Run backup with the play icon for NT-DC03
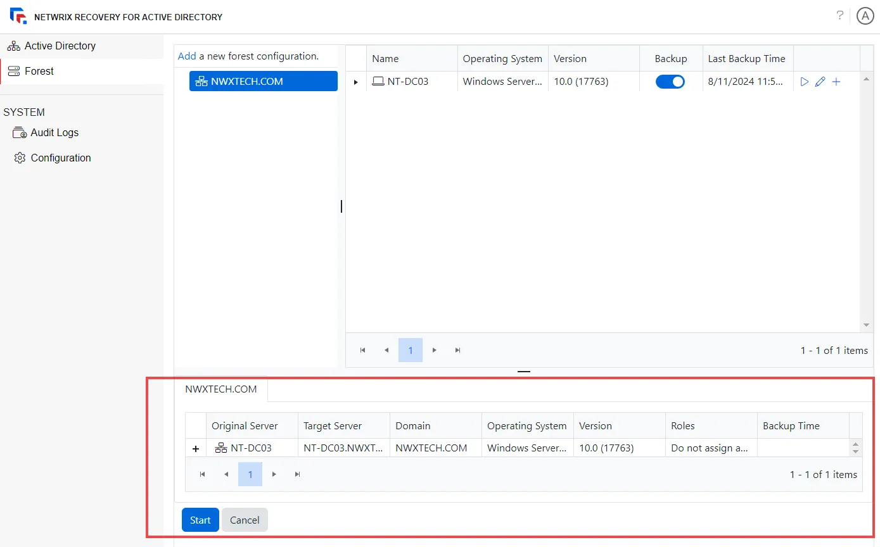 coord(805,82)
